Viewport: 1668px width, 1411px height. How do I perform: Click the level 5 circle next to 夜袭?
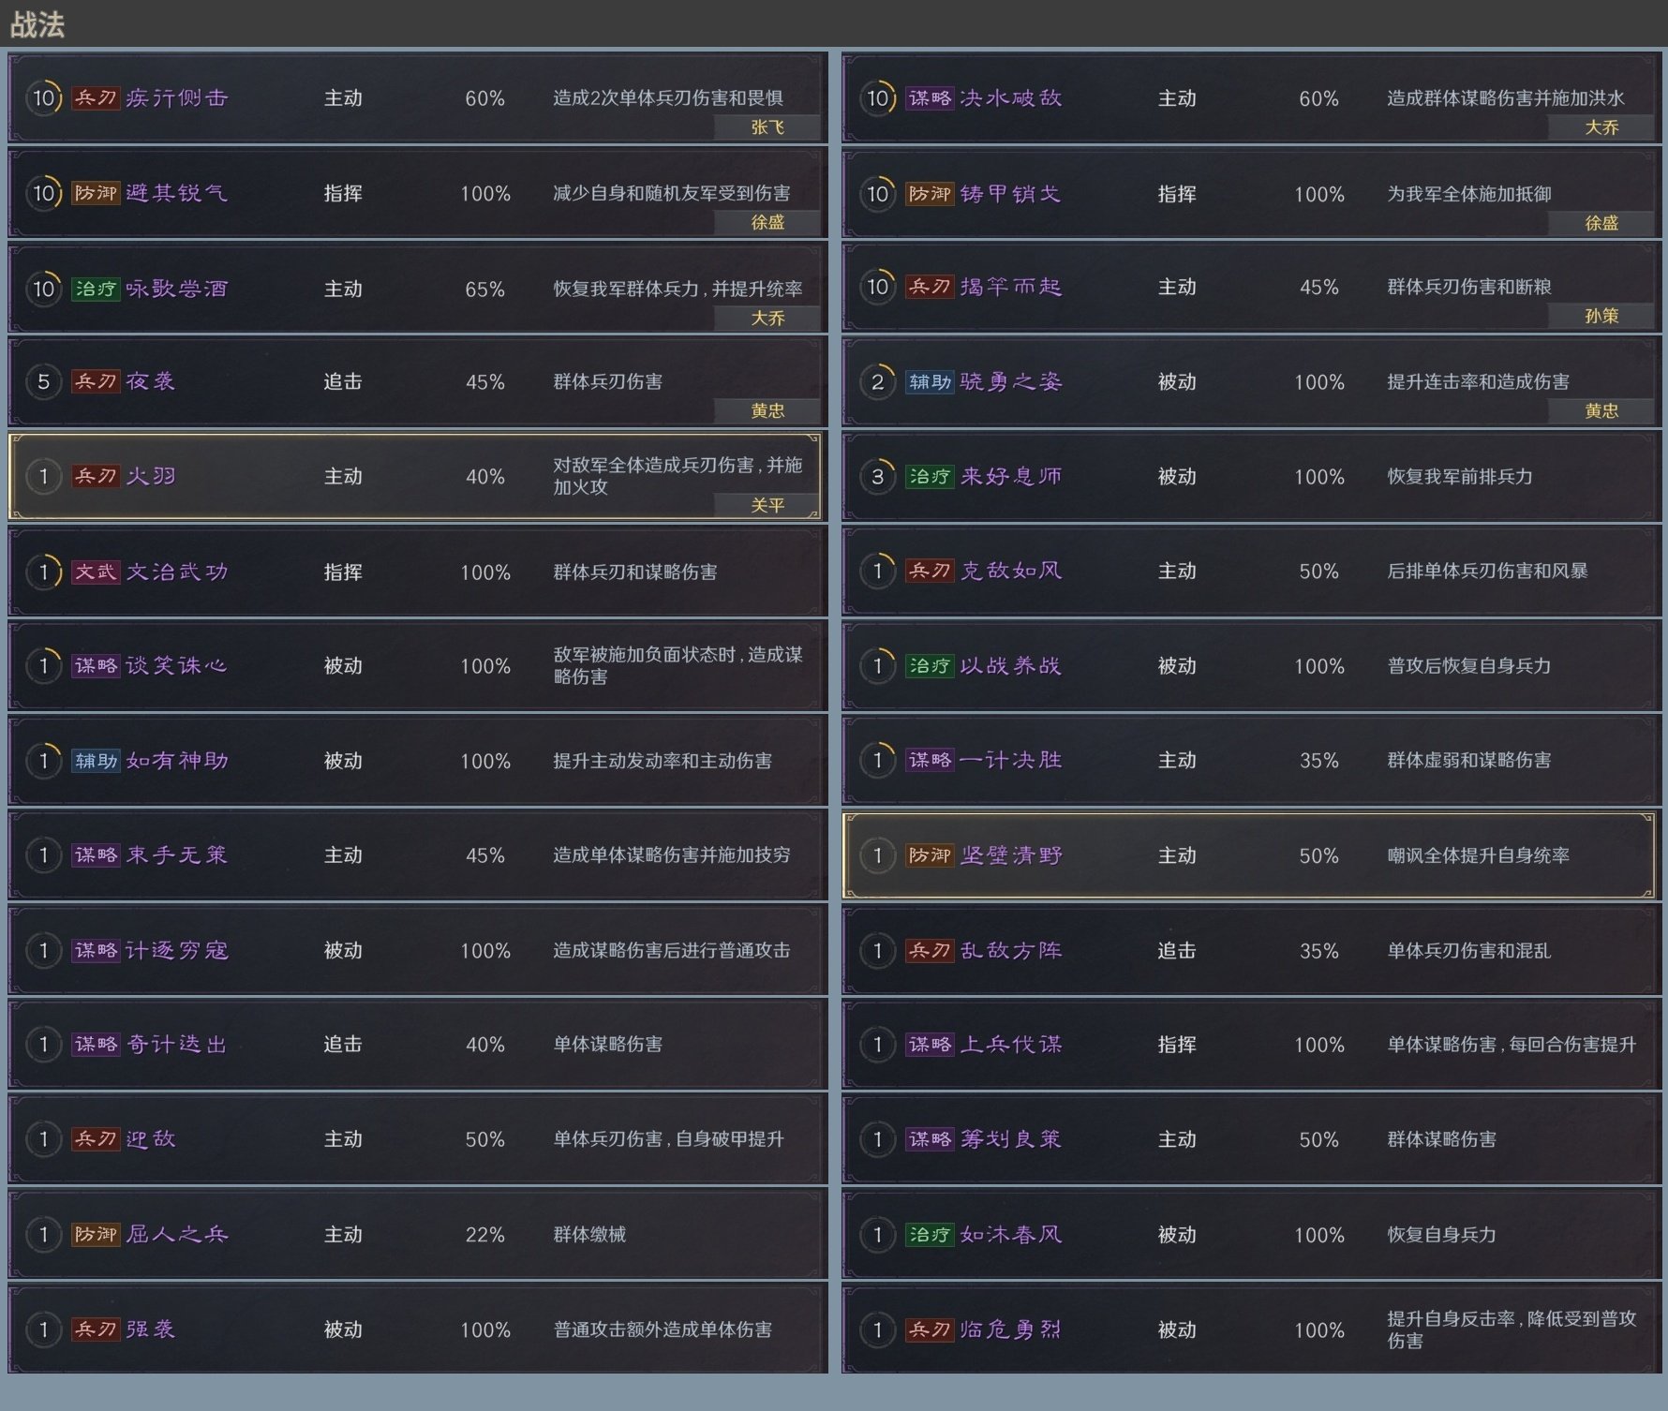click(x=43, y=382)
